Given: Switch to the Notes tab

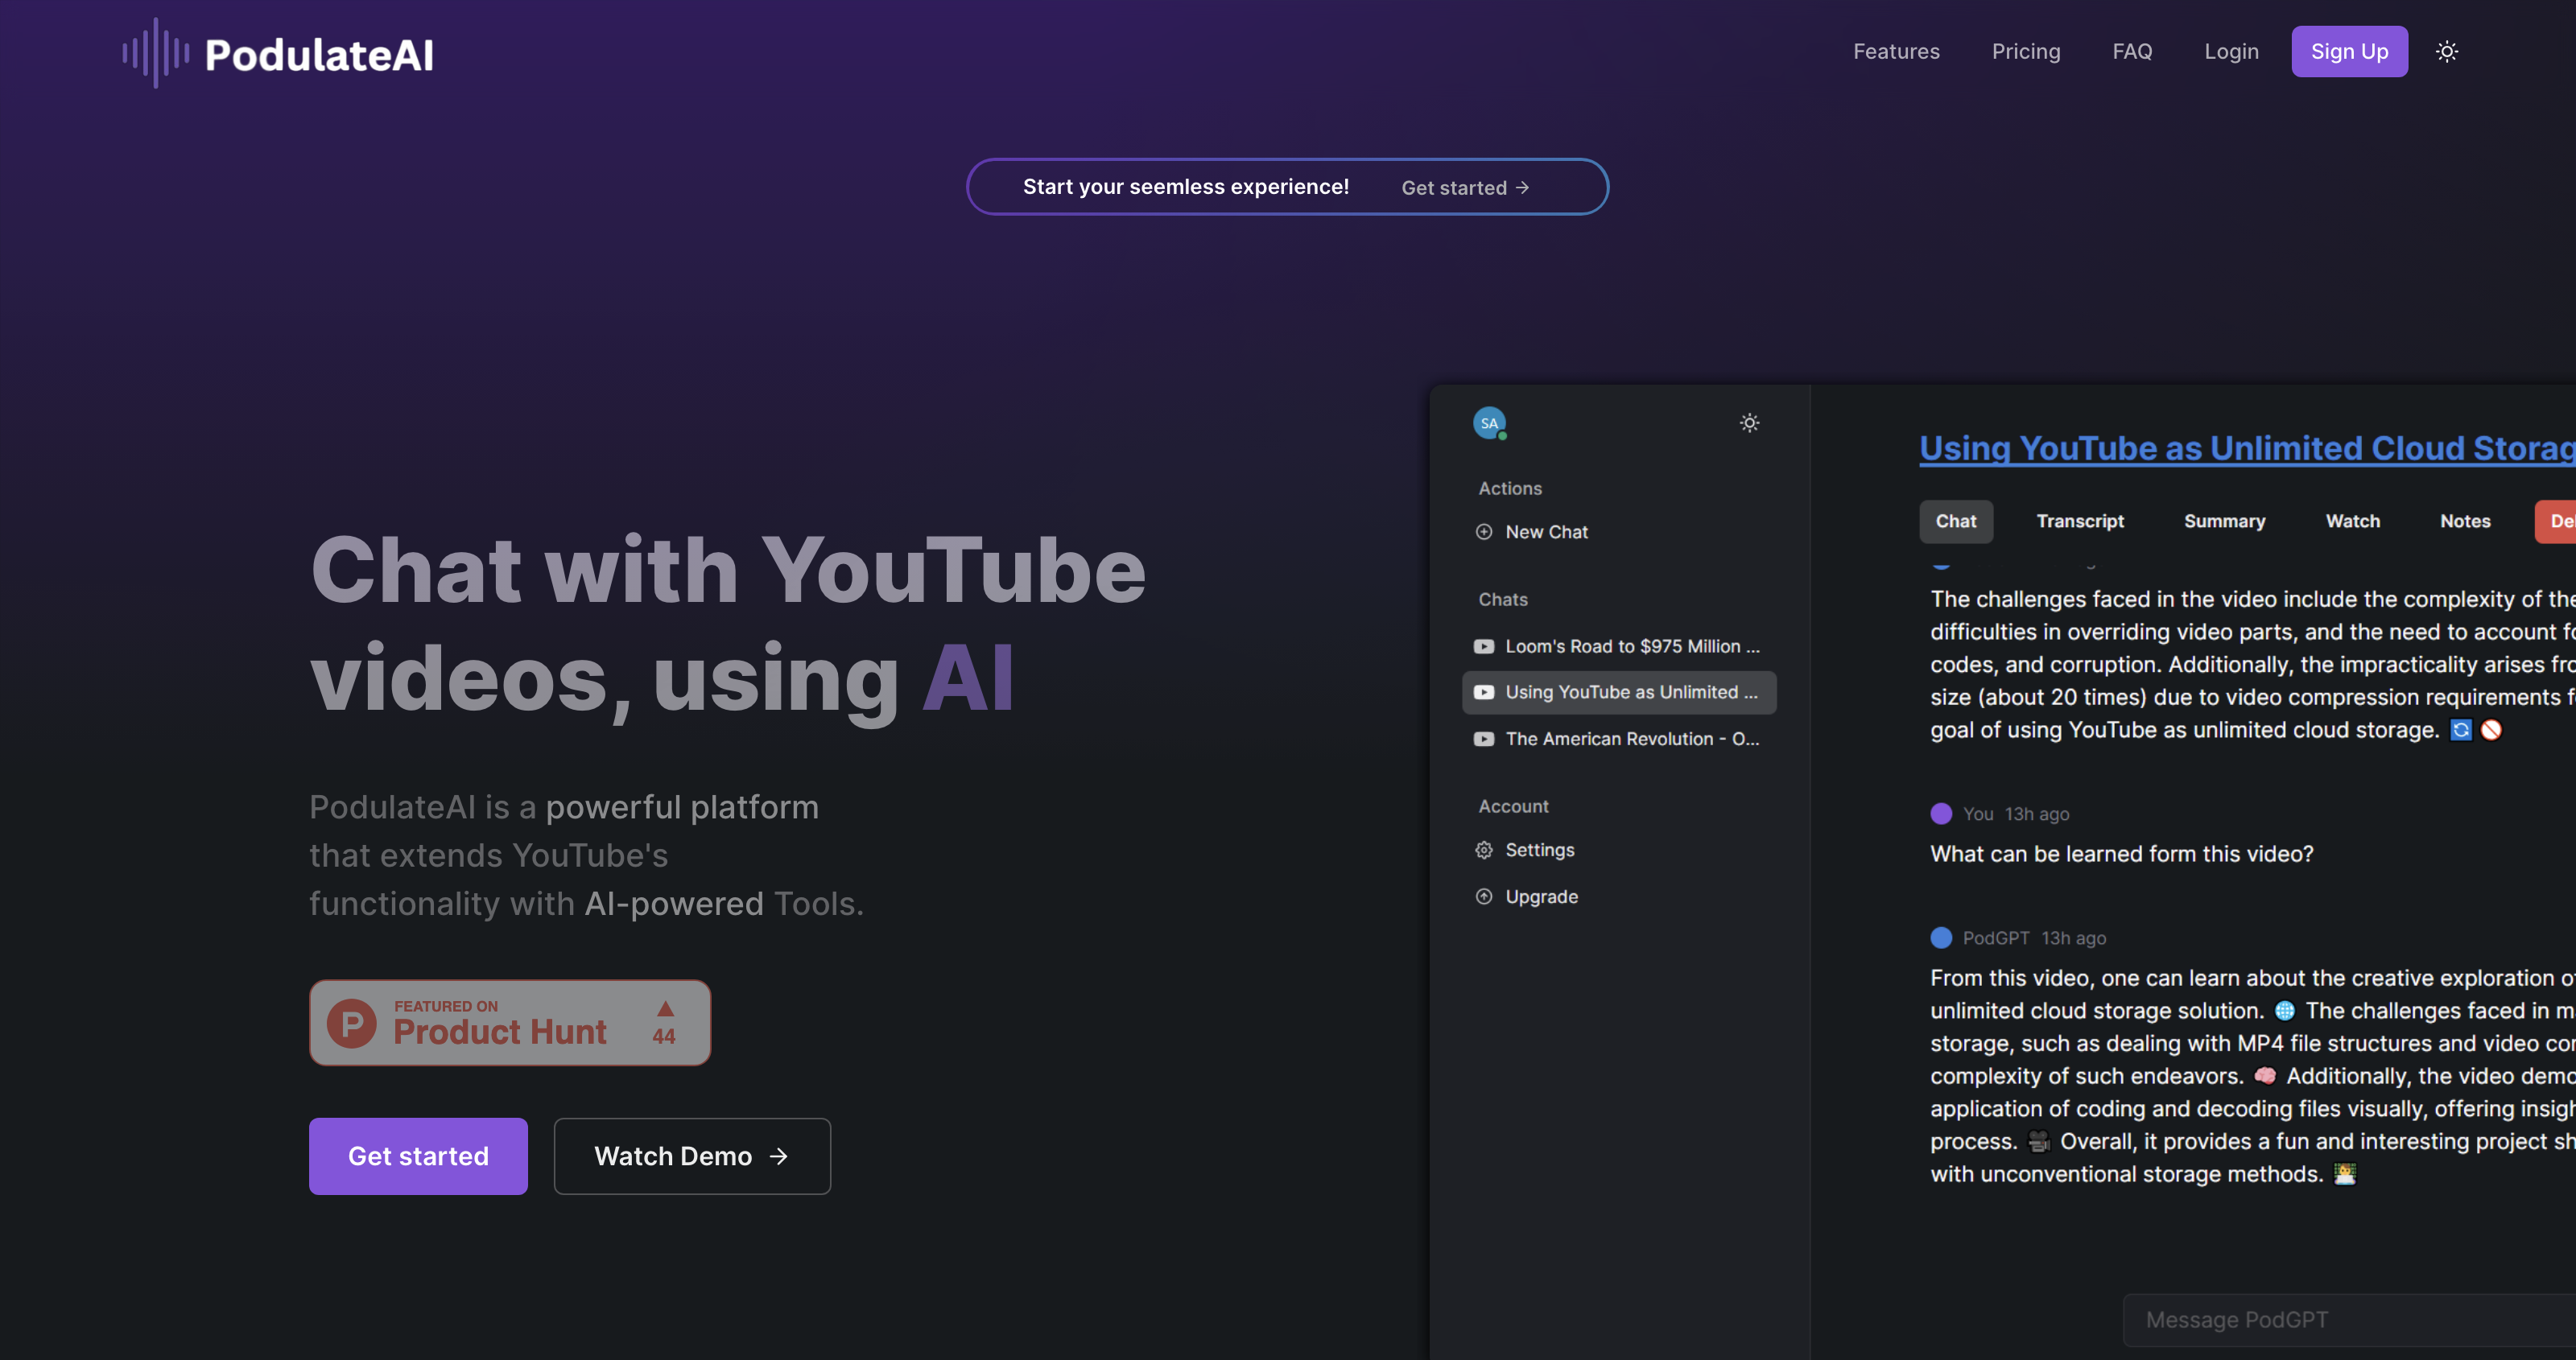Looking at the screenshot, I should [x=2465, y=522].
